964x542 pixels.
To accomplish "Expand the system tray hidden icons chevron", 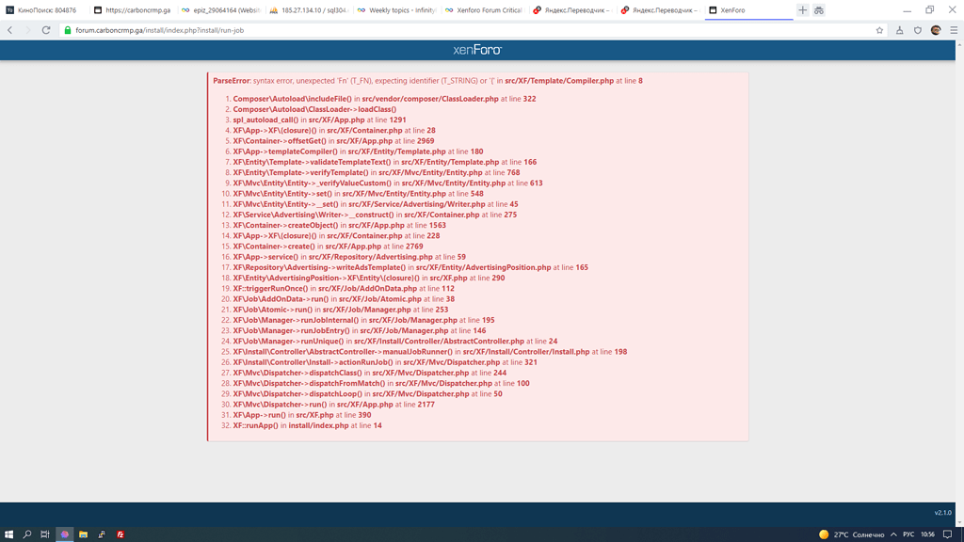I will point(893,534).
